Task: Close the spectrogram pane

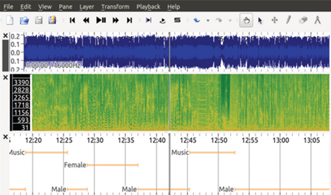Action: [x=5, y=78]
